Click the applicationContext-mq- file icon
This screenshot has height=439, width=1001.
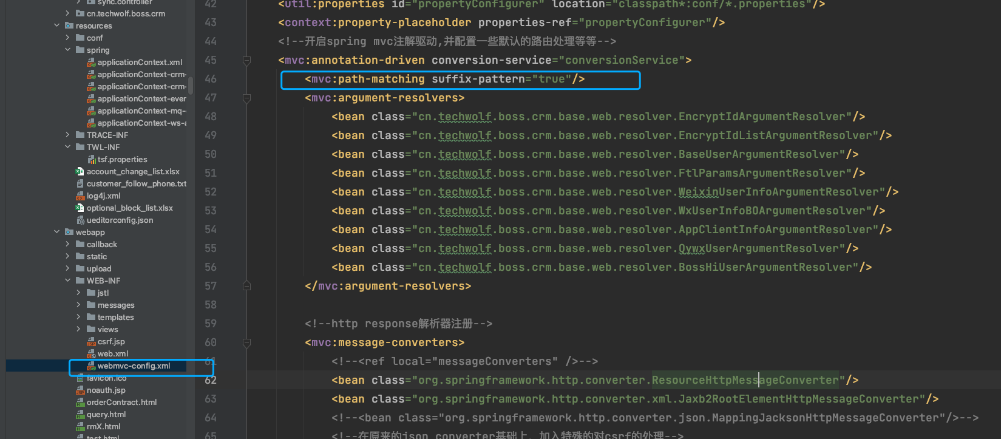tap(91, 111)
